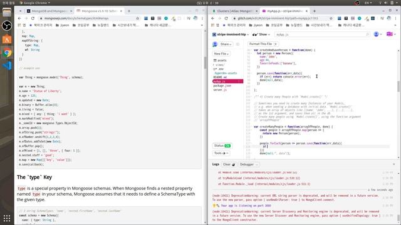Go back in the Mongoose docs window
This screenshot has width=401, height=225.
point(19,18)
